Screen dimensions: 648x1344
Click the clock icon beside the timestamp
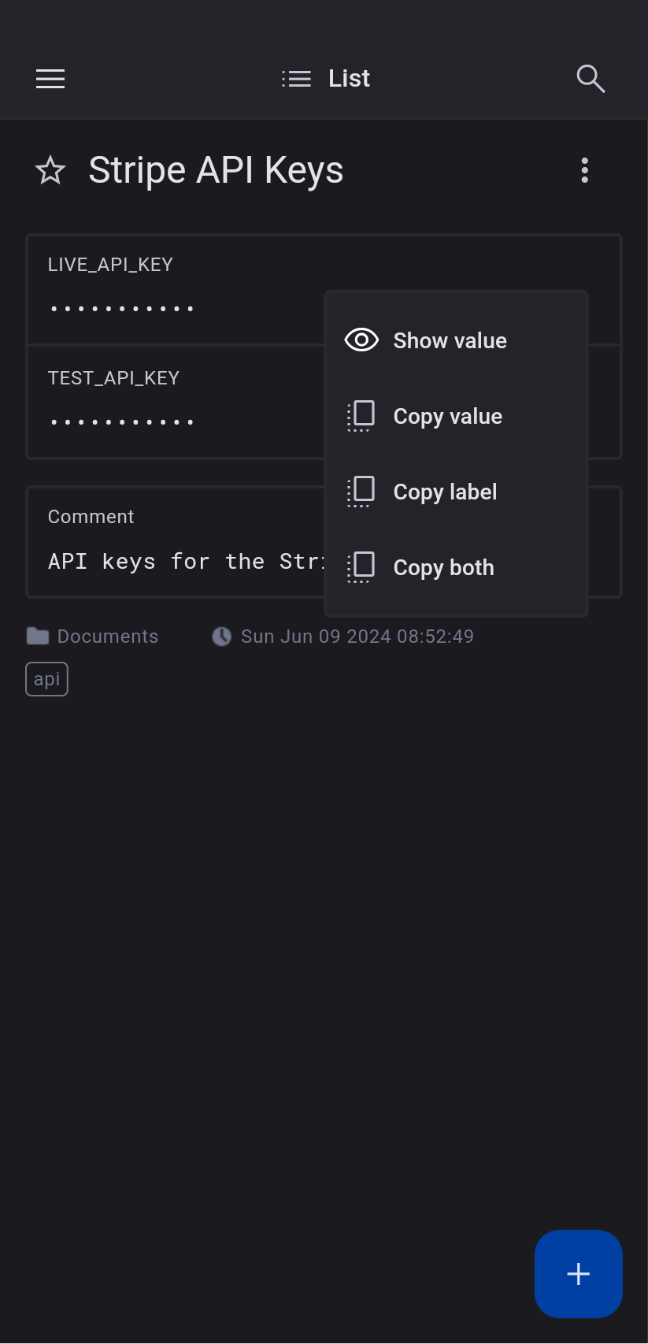[x=222, y=637]
